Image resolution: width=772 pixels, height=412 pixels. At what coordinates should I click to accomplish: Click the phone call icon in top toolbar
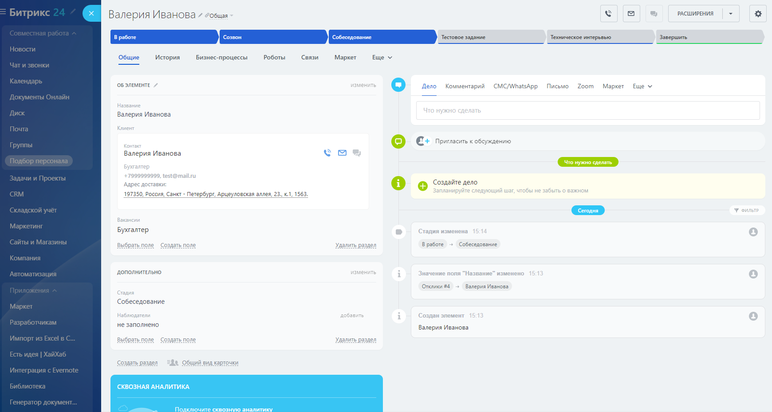pyautogui.click(x=609, y=14)
